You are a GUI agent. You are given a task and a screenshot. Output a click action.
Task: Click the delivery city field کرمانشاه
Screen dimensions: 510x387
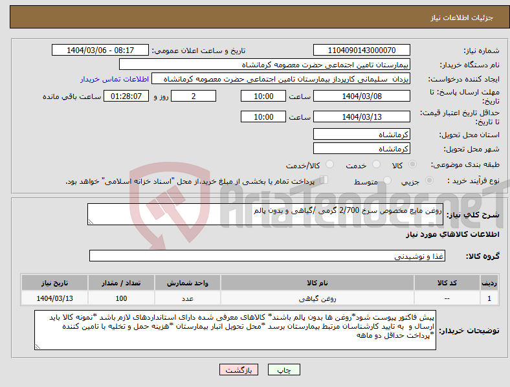click(361, 148)
